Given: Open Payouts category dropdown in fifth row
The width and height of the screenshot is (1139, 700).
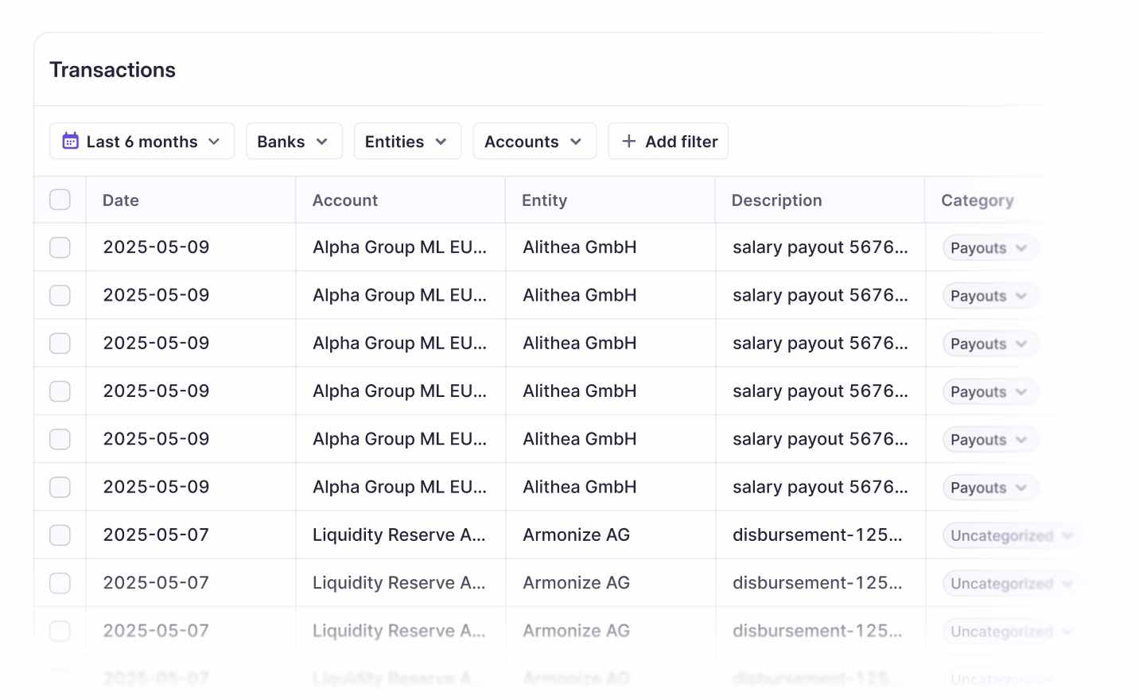Looking at the screenshot, I should (x=989, y=439).
